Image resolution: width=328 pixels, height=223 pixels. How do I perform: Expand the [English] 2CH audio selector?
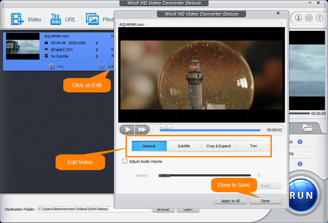coord(97,50)
